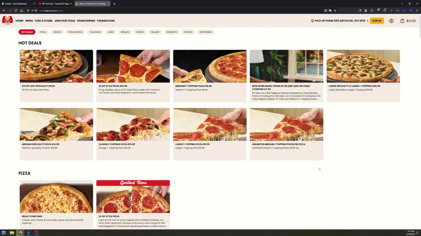Image resolution: width=421 pixels, height=236 pixels.
Task: Select the DESSERTS category pill
Action: coord(172,32)
